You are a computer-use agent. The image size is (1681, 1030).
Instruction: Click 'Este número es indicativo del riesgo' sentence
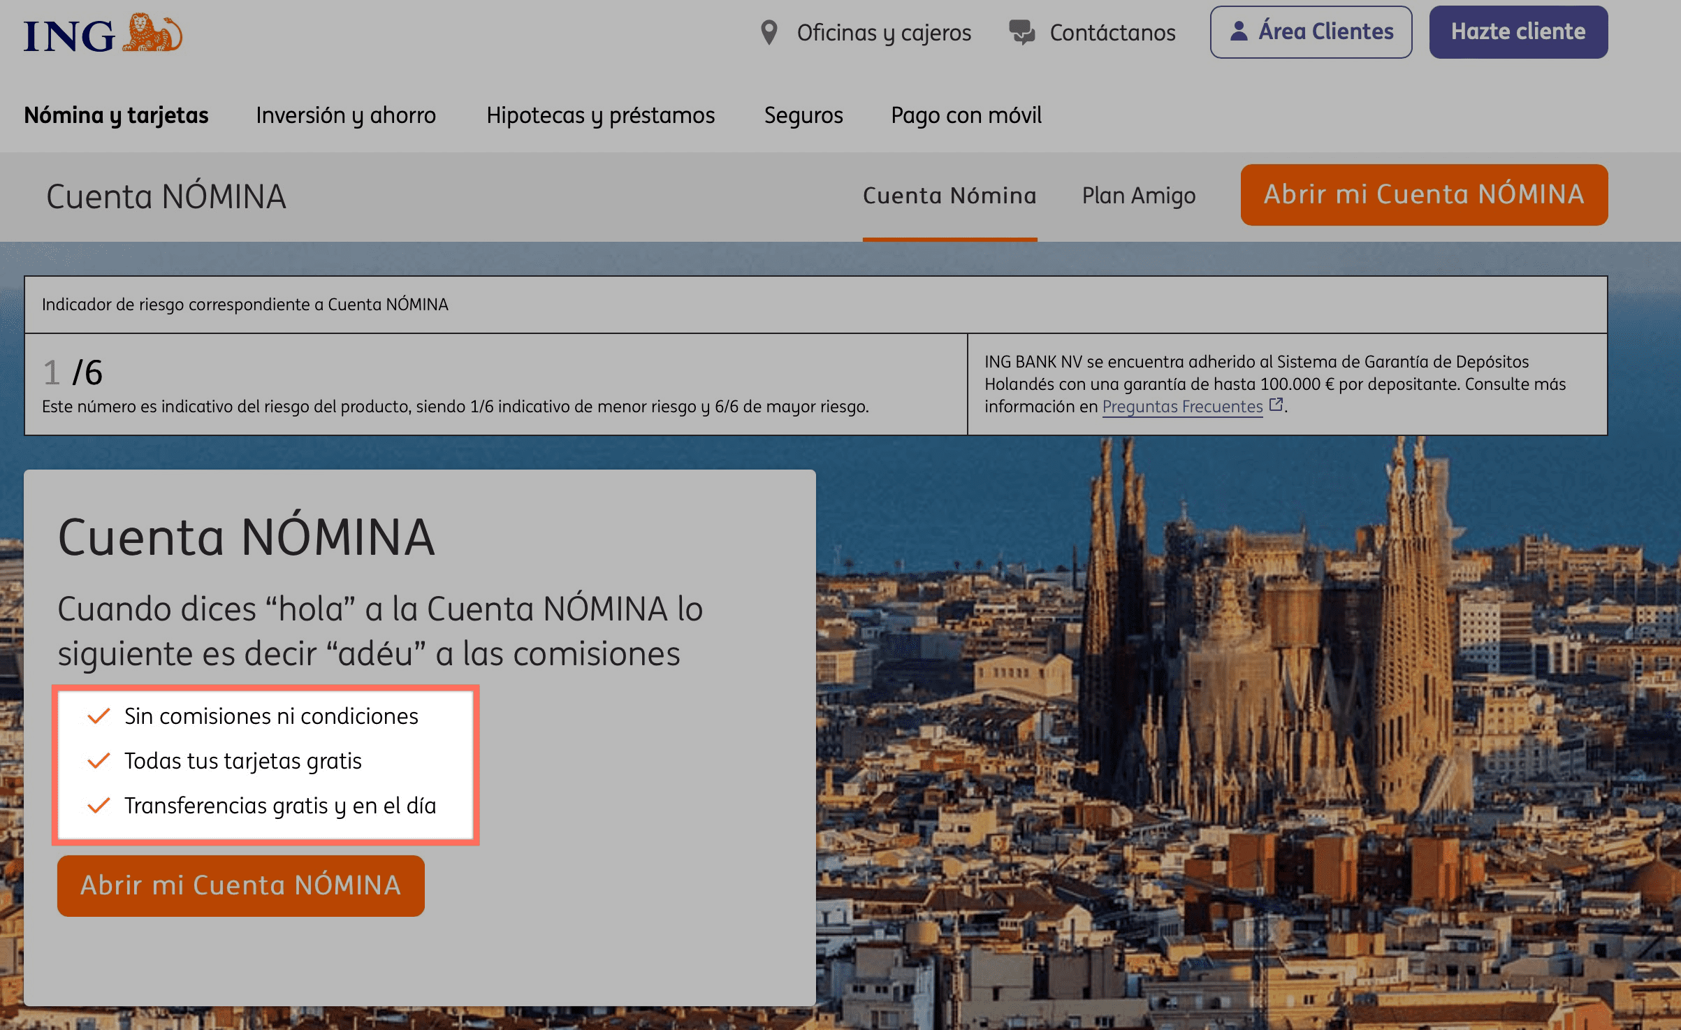click(456, 407)
